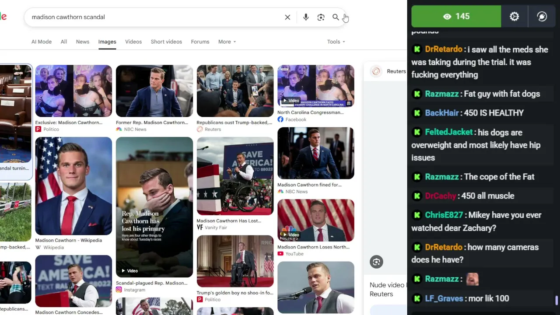Image resolution: width=560 pixels, height=315 pixels.
Task: Click the Politico icon under Trump's golden boy result
Action: pos(199,299)
